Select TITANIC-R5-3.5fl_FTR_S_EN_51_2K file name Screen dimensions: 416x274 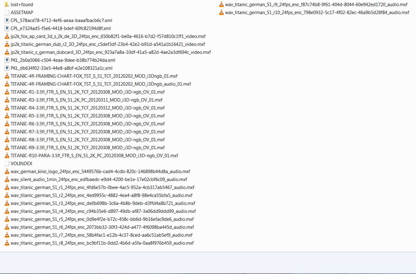coord(87,116)
